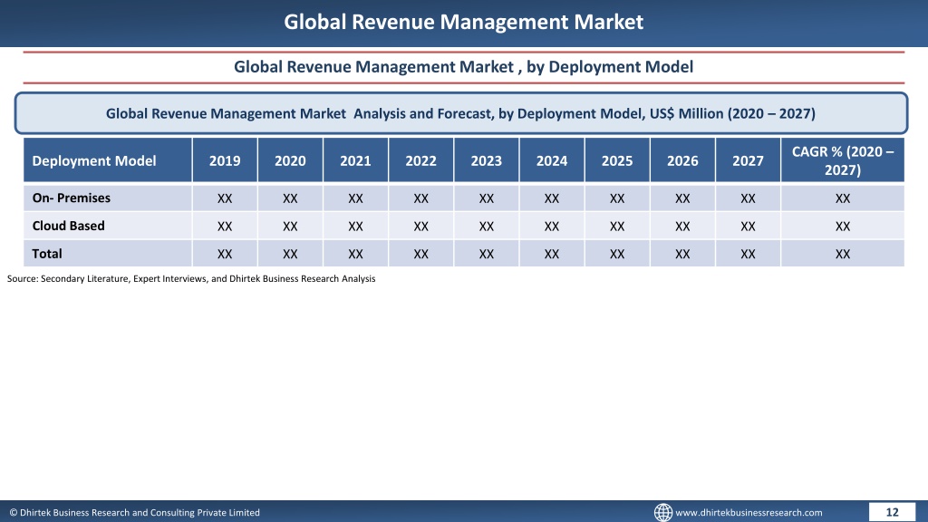The width and height of the screenshot is (928, 522).
Task: Click the Dhirtek copyright footer text
Action: (x=134, y=513)
